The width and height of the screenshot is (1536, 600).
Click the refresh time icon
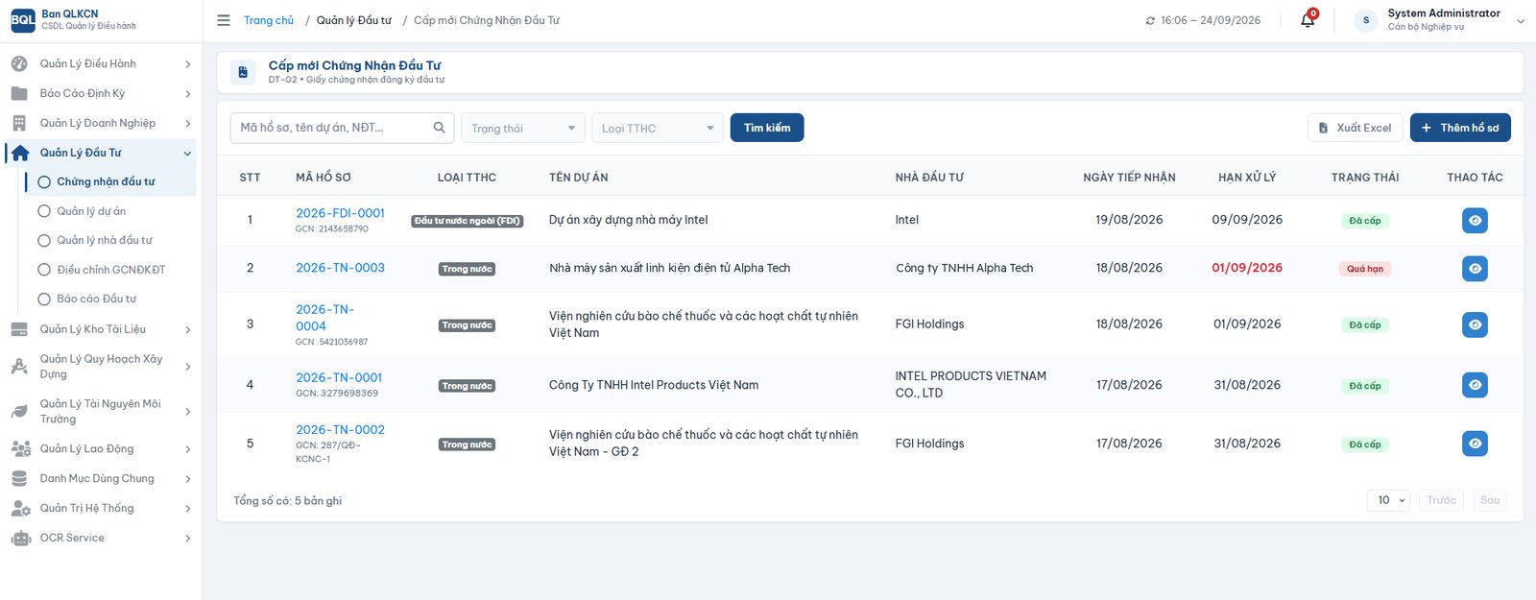pyautogui.click(x=1150, y=20)
